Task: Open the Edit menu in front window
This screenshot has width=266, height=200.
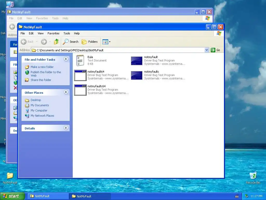Action: (x=31, y=33)
